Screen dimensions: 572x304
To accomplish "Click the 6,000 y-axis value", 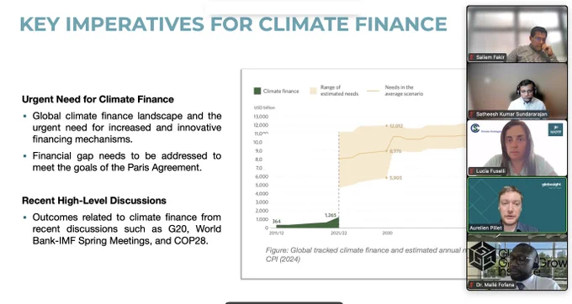I will 261,176.
